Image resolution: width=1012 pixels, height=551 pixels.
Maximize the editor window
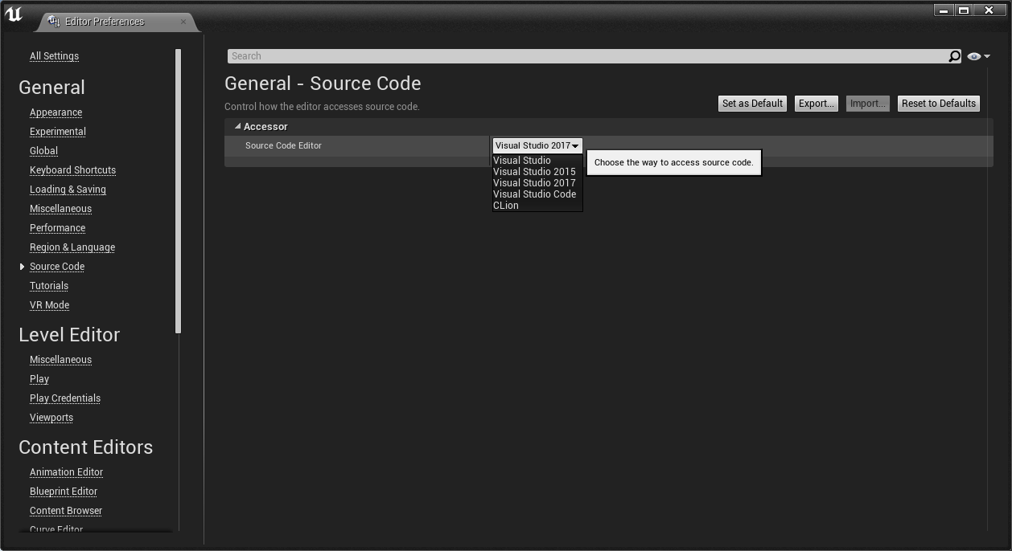pos(964,10)
